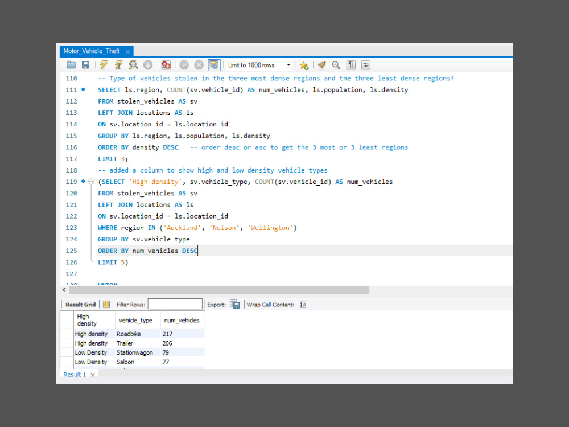569x427 pixels.
Task: Click the Beautify query broom icon
Action: click(x=321, y=65)
